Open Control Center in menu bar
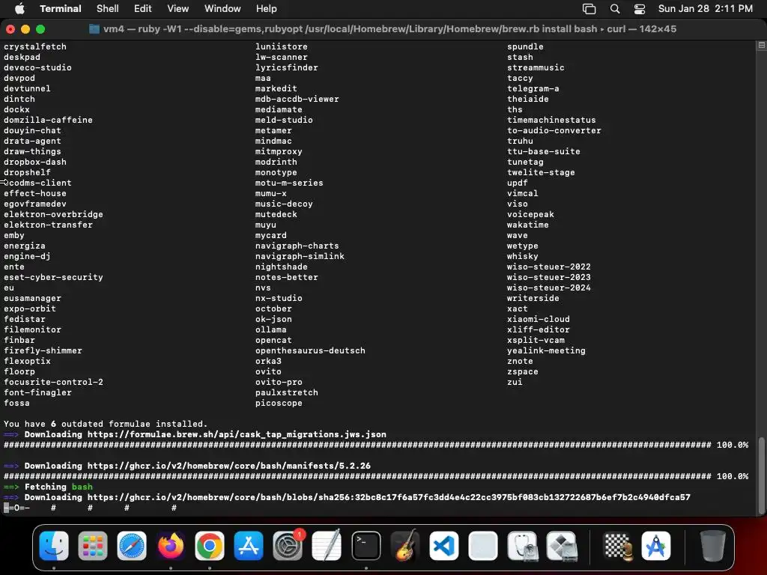Viewport: 767px width, 575px height. pos(640,9)
